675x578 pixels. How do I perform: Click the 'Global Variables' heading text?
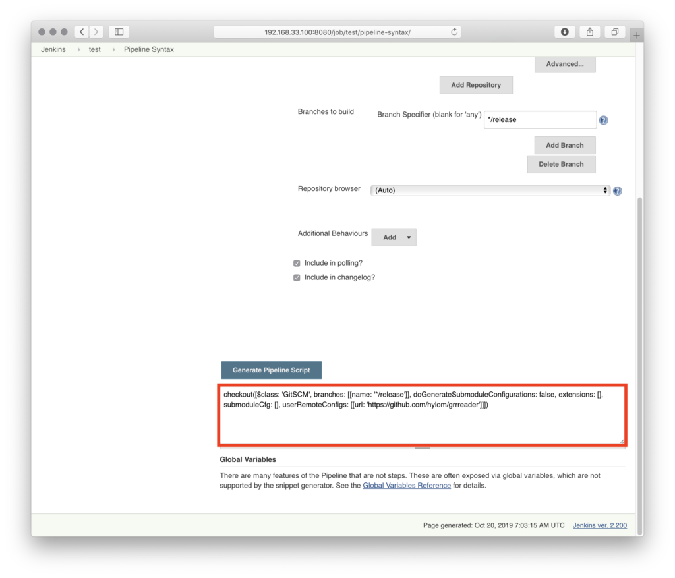248,459
